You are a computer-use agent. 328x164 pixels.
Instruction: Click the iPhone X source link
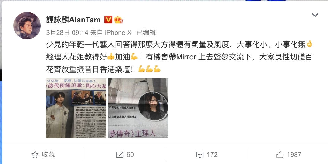click(x=118, y=33)
